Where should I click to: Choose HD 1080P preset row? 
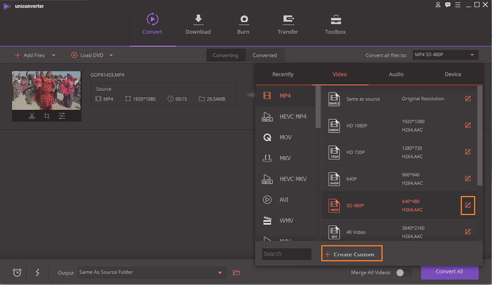(x=399, y=125)
